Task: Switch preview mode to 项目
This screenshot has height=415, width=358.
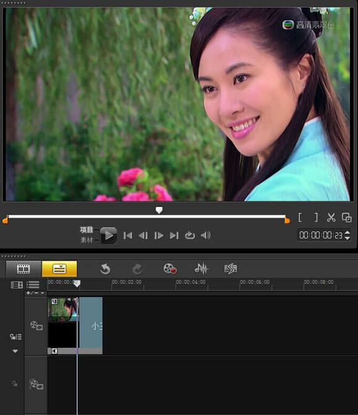Action: 86,230
